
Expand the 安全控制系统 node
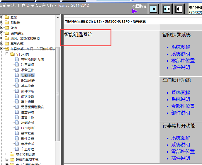(7, 154)
